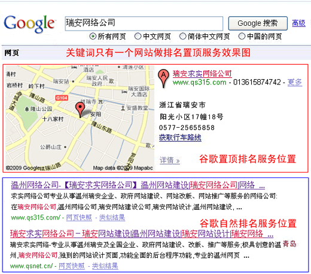This screenshot has height=274, width=311.
Task: Focus the search box containing 瑞安网络公司
Action: point(144,23)
